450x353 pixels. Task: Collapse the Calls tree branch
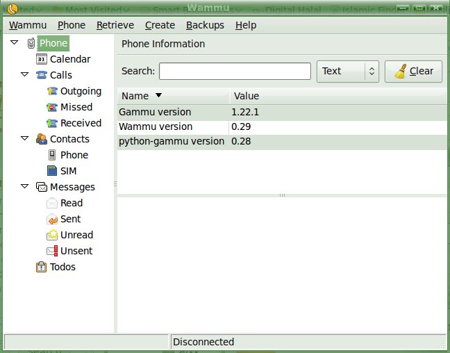click(x=25, y=75)
